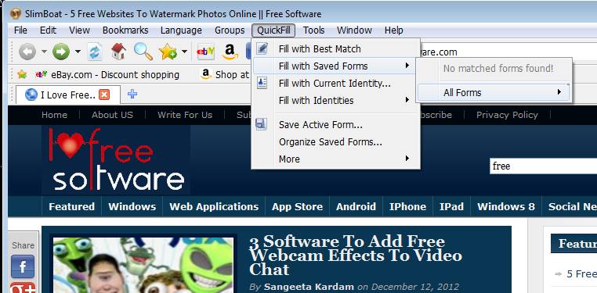Go to the Home page icon
597x293 pixels.
(118, 52)
